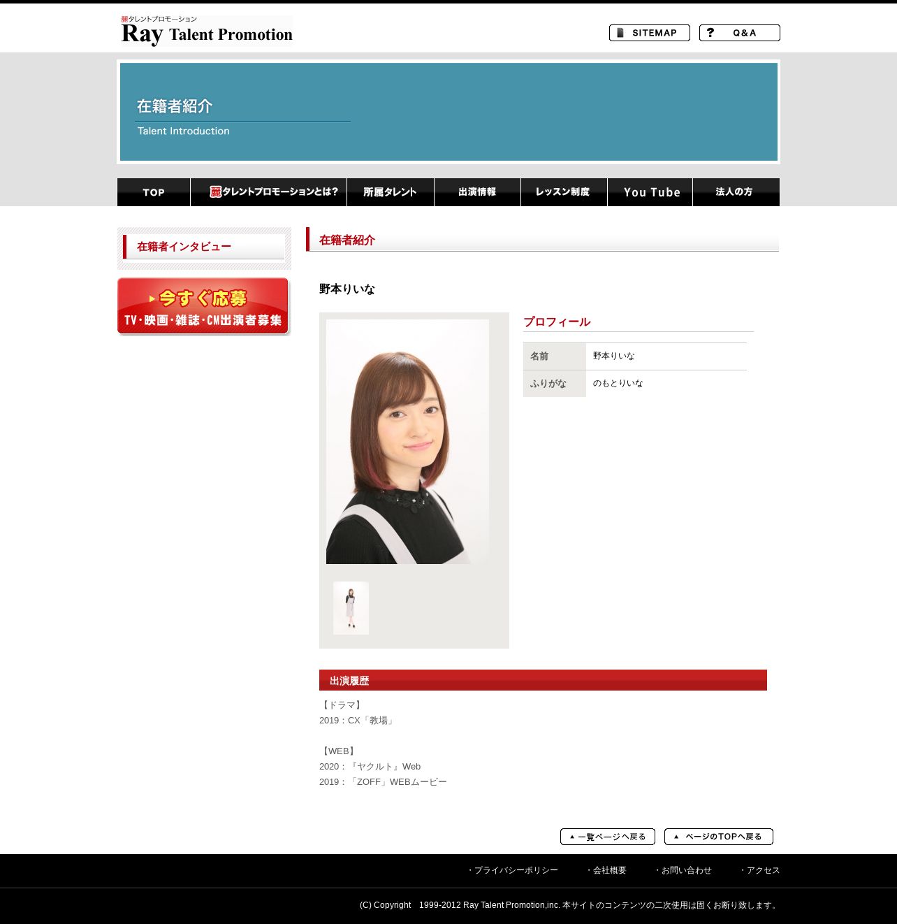Click the ふりがな table label
This screenshot has height=924, width=897.
[x=548, y=383]
